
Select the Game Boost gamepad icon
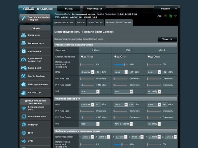point(24,68)
